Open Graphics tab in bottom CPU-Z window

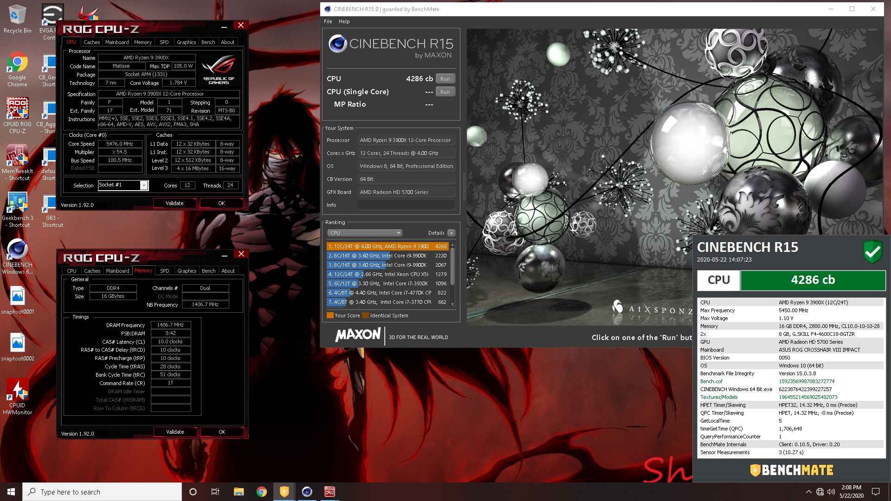pyautogui.click(x=187, y=271)
